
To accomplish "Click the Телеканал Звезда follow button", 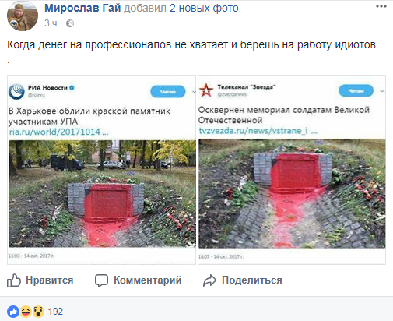I will pyautogui.click(x=356, y=91).
